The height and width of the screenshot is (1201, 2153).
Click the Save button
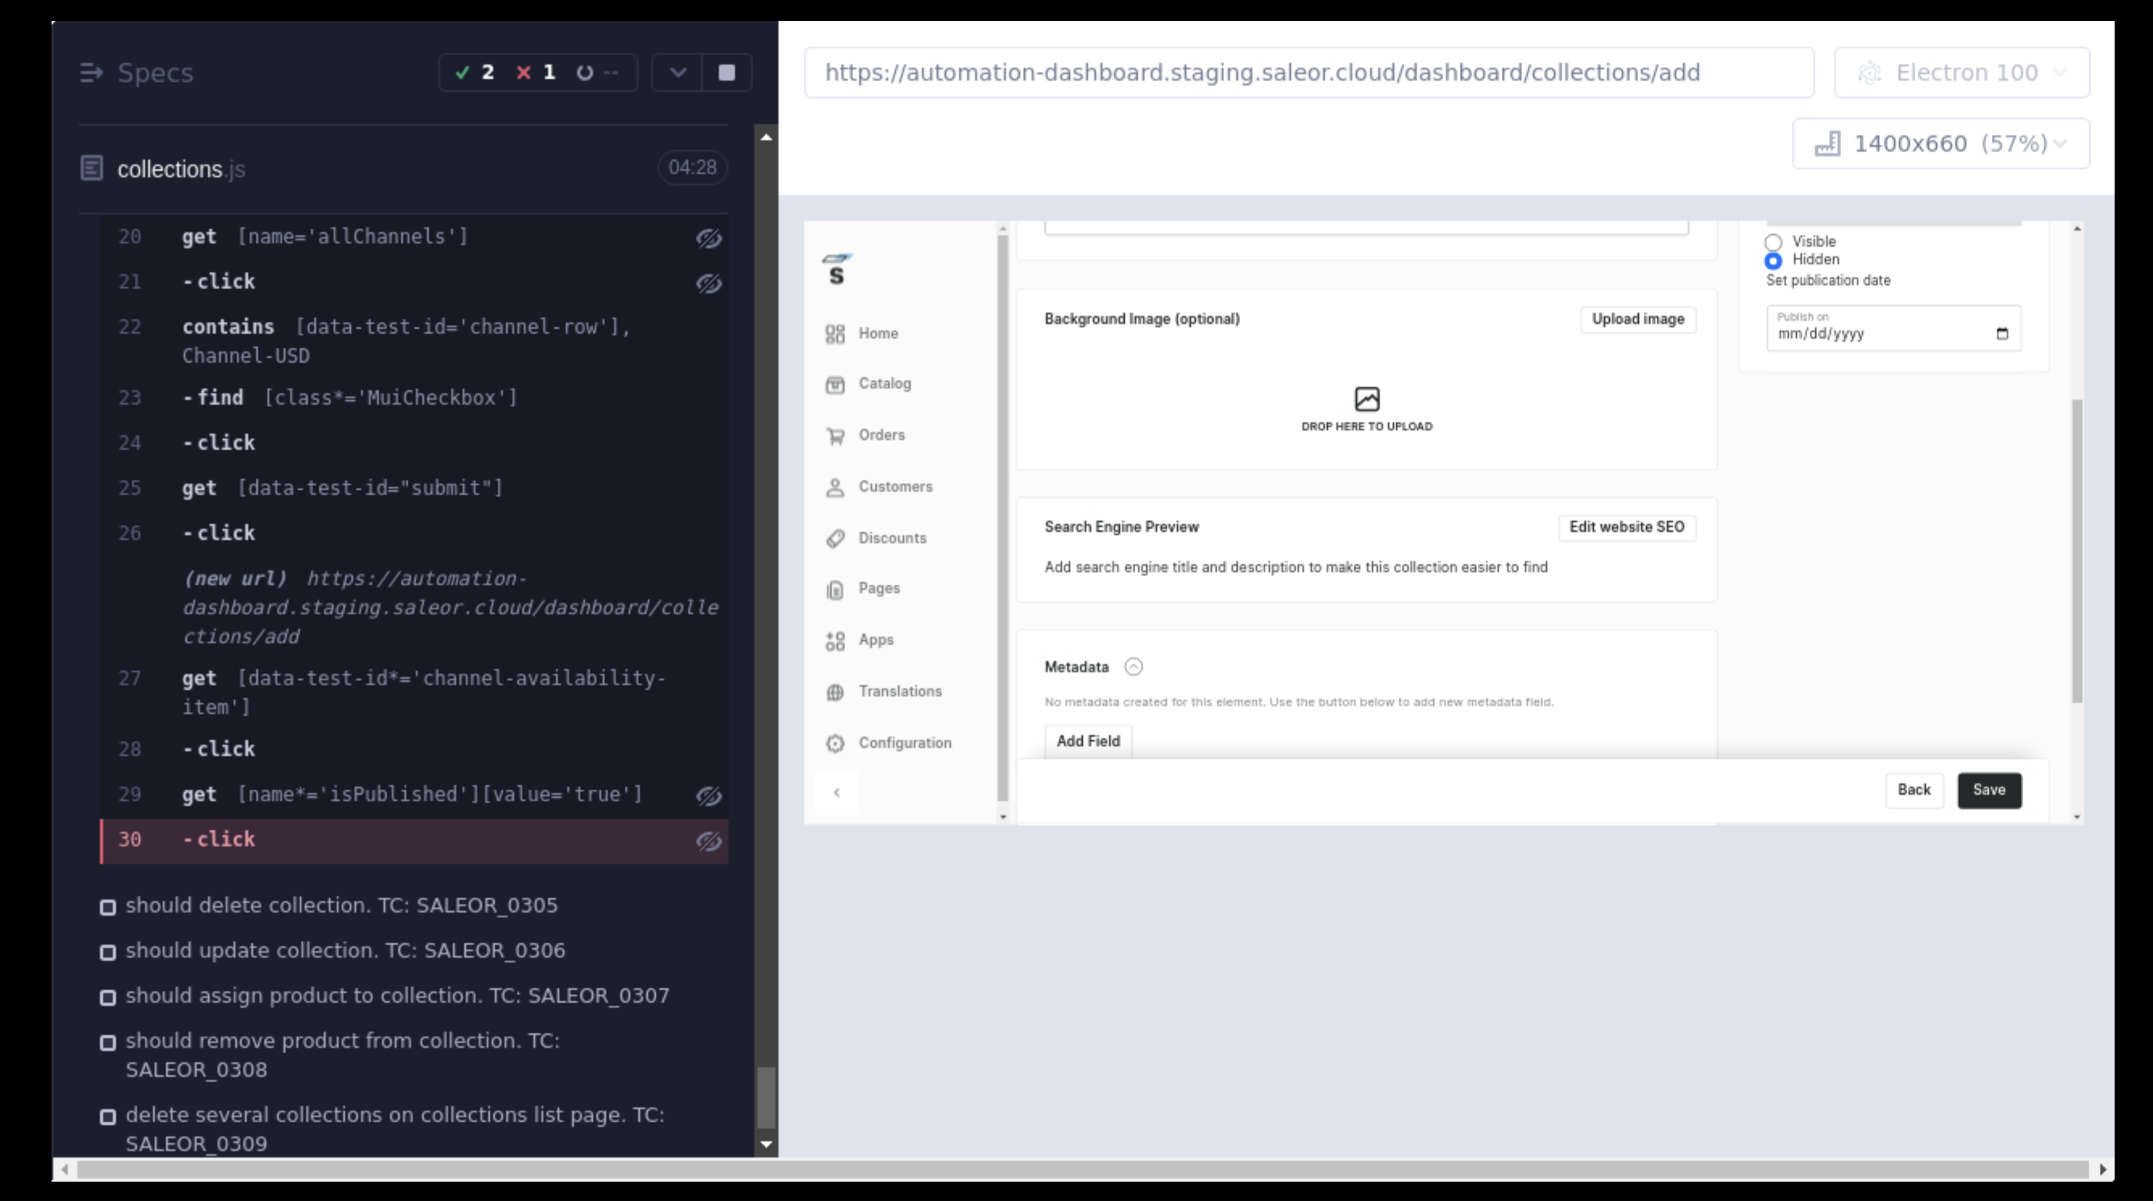[x=1989, y=791]
